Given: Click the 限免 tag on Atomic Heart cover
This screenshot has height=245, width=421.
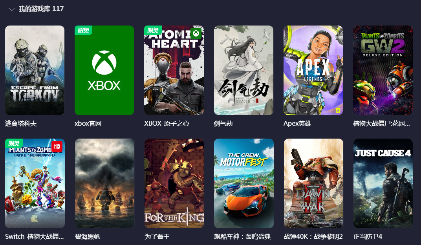Looking at the screenshot, I should pyautogui.click(x=153, y=30).
